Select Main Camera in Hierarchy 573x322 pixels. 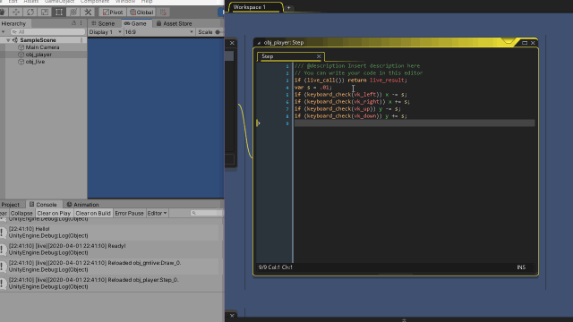tap(42, 47)
